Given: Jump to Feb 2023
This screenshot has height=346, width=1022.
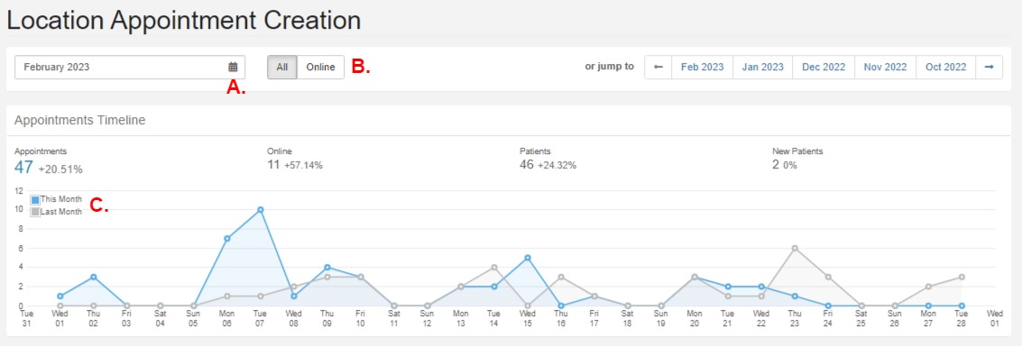Looking at the screenshot, I should point(703,67).
